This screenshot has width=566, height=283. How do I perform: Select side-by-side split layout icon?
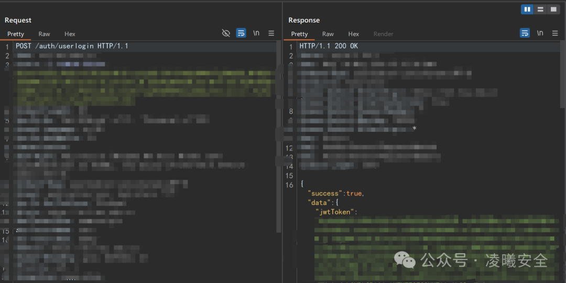(x=527, y=9)
